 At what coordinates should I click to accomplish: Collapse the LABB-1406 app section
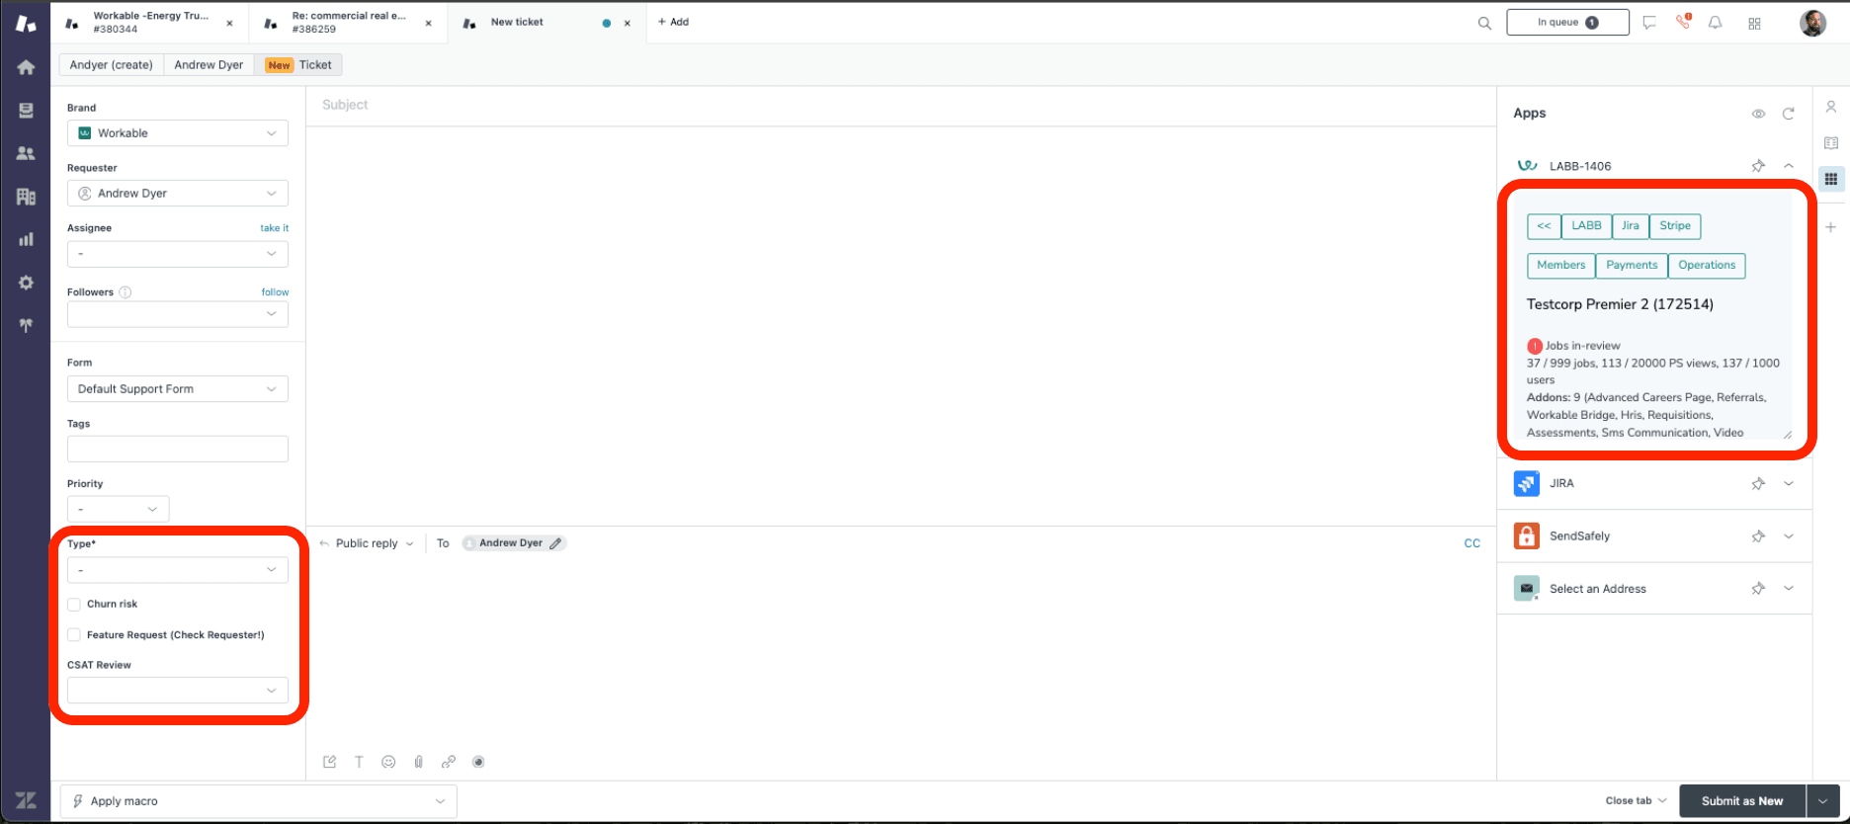pos(1789,166)
